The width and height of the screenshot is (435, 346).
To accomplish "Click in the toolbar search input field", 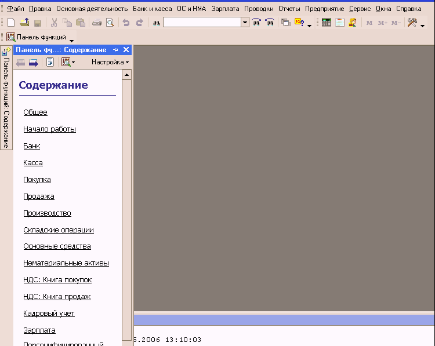I will pyautogui.click(x=201, y=23).
